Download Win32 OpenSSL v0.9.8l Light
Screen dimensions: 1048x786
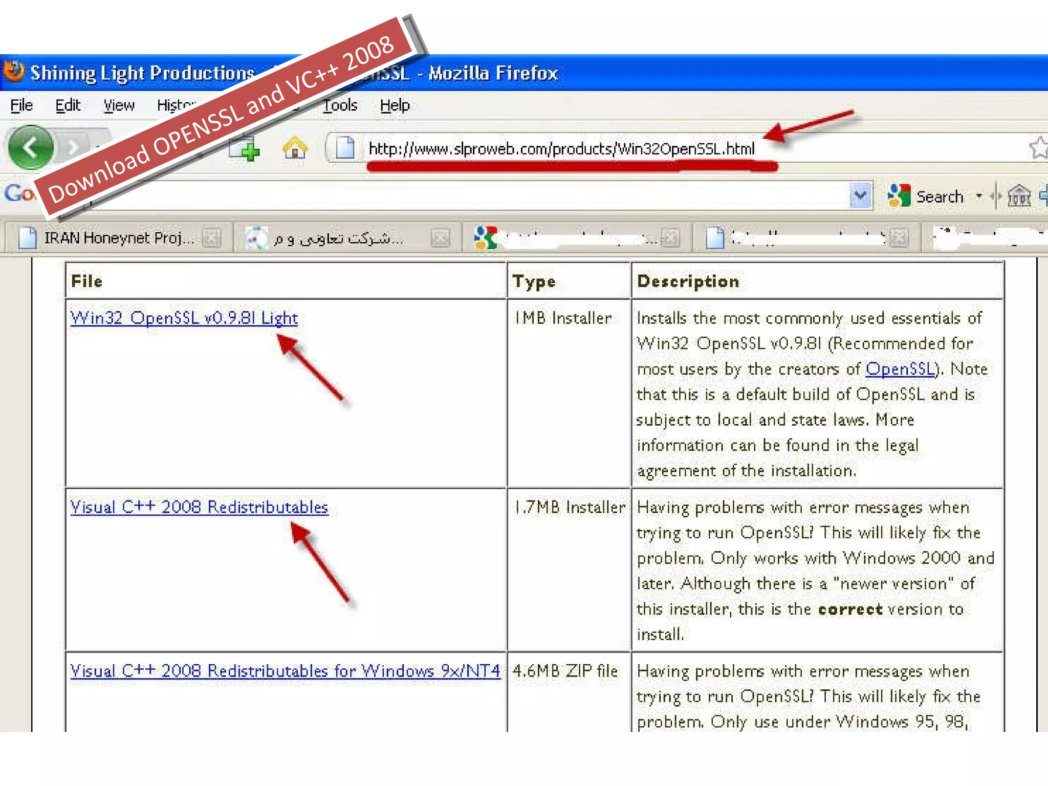point(184,318)
